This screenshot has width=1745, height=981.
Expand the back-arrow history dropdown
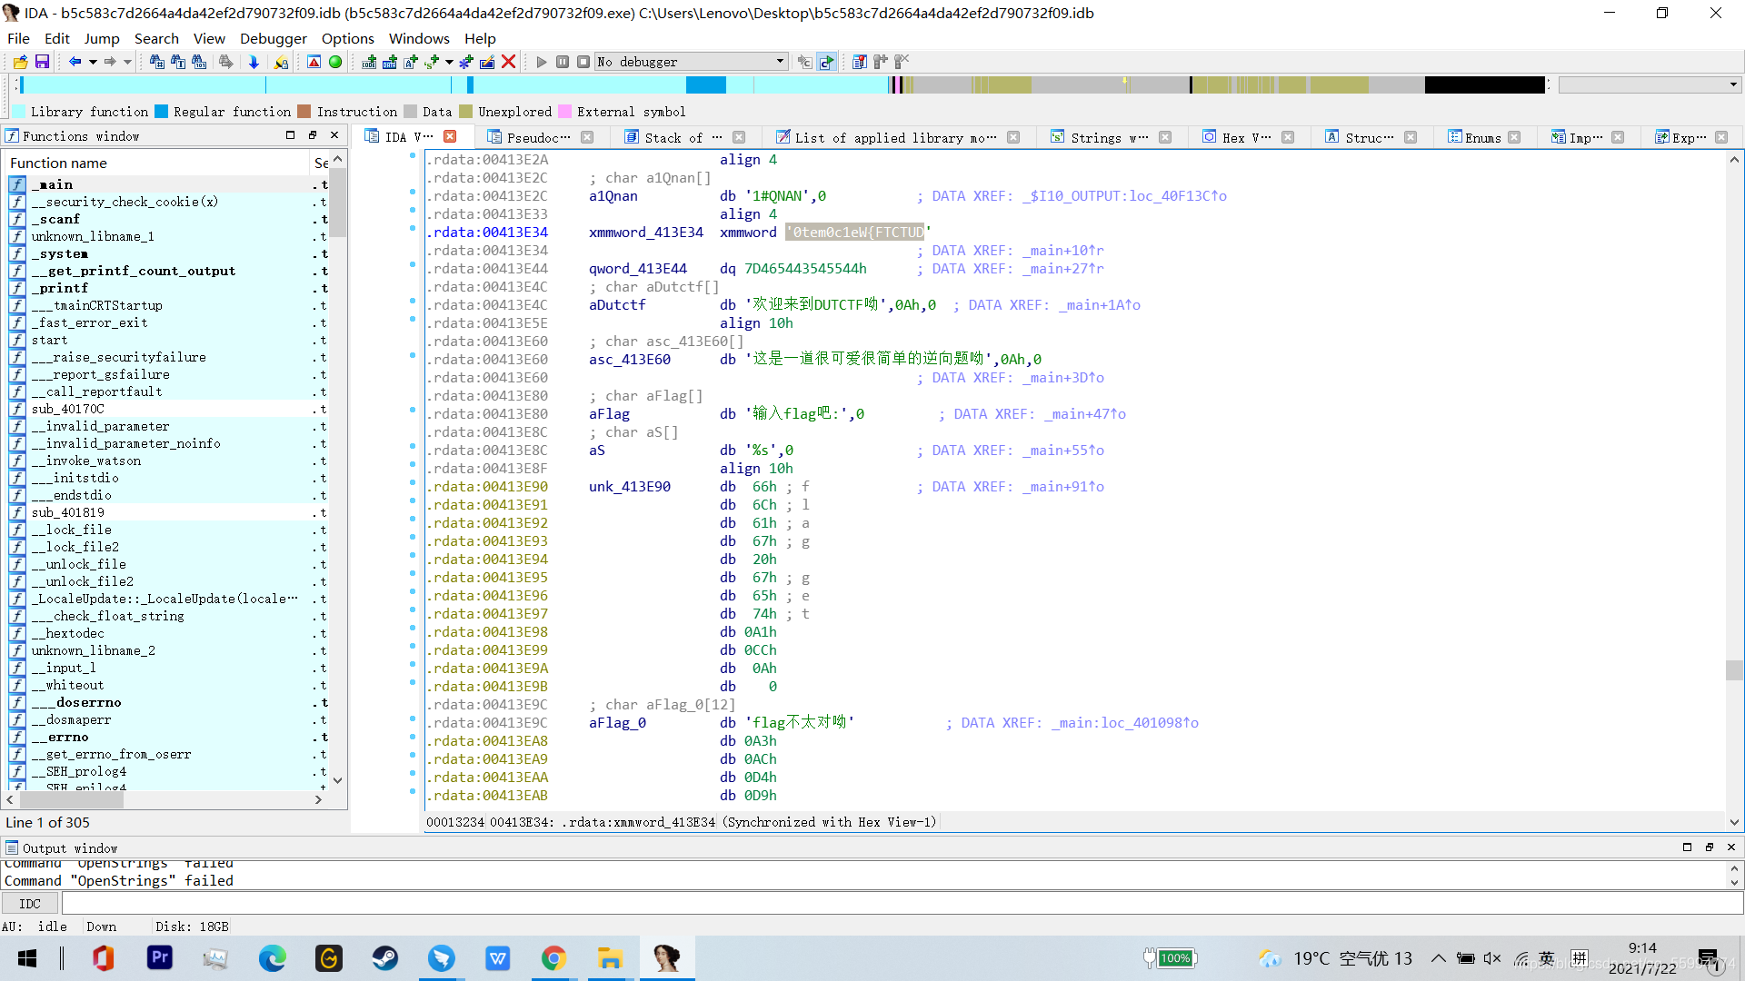point(93,62)
